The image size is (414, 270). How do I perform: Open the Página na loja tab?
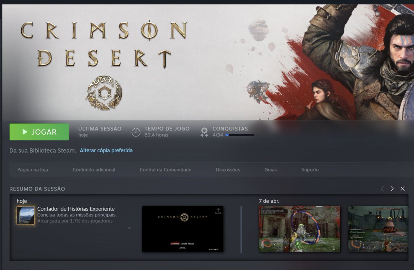coord(33,170)
